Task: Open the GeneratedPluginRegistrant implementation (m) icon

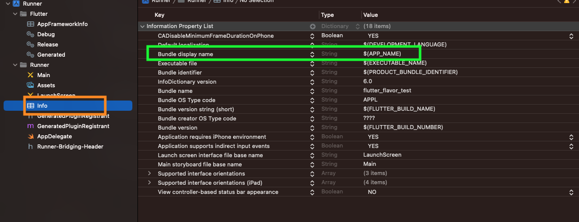Action: tap(31, 126)
